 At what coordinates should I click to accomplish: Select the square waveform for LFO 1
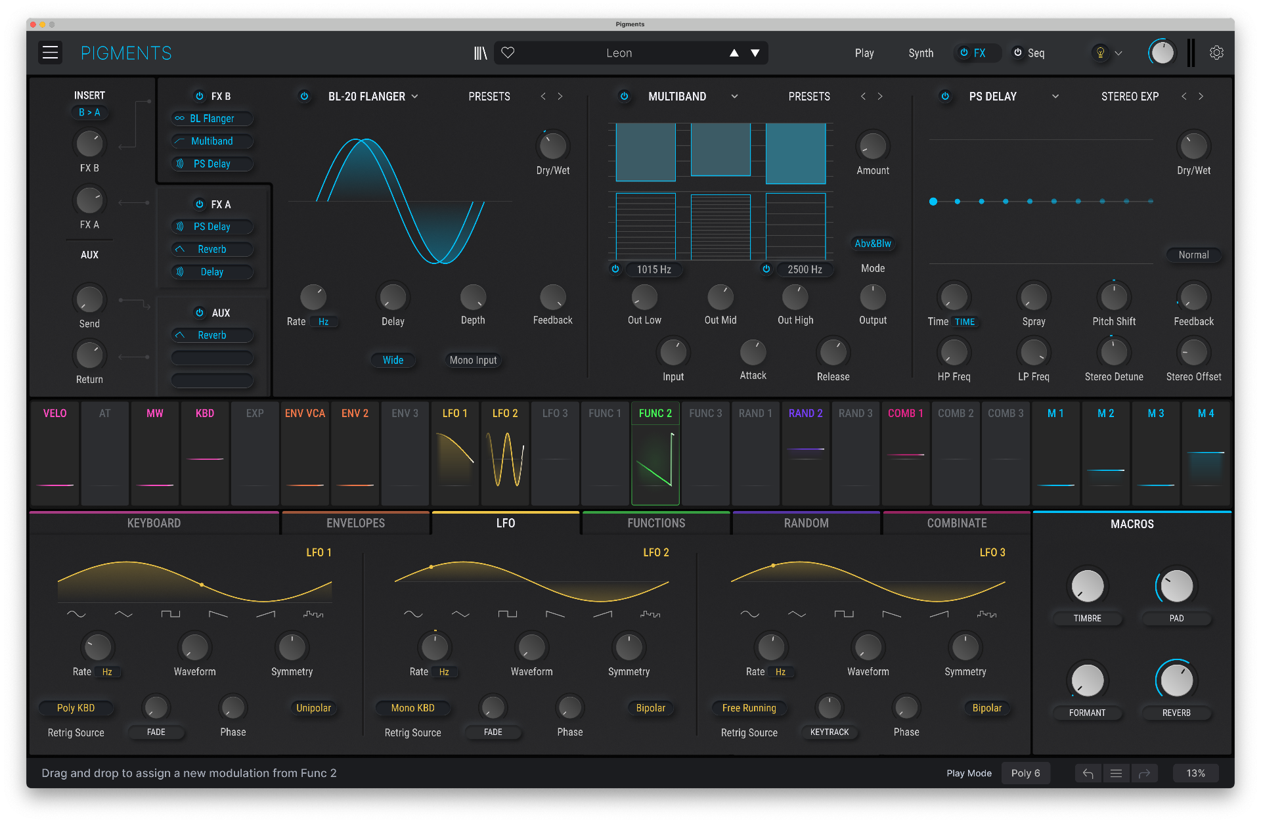(x=171, y=613)
